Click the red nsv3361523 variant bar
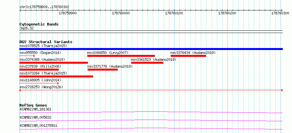 coord(147,63)
